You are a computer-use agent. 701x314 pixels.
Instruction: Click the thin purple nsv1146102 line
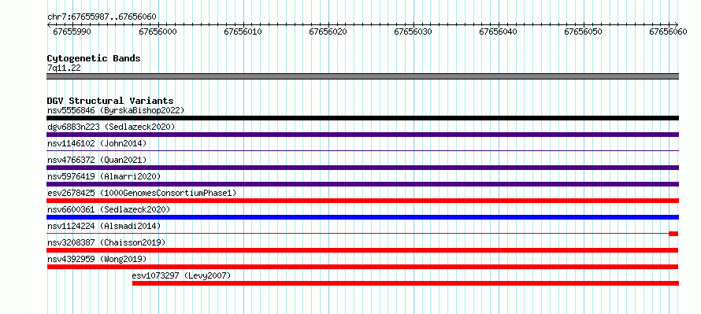tap(362, 151)
